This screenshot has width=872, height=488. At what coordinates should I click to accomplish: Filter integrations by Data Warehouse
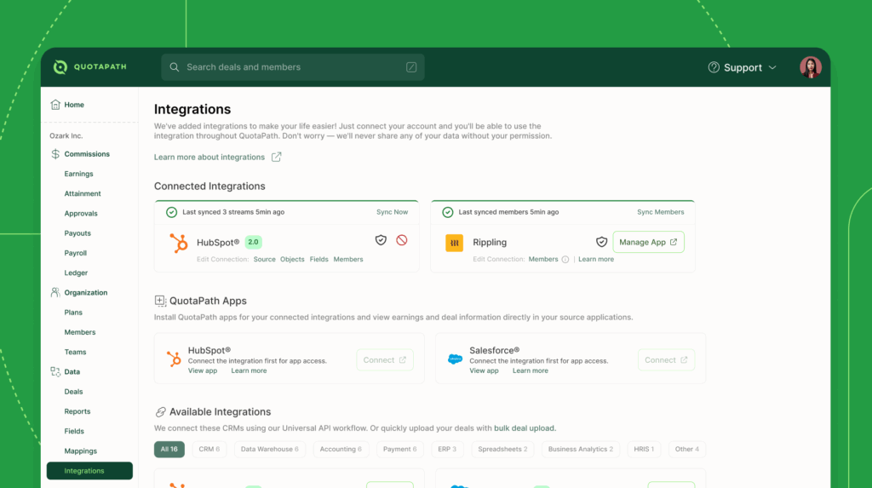click(x=269, y=449)
